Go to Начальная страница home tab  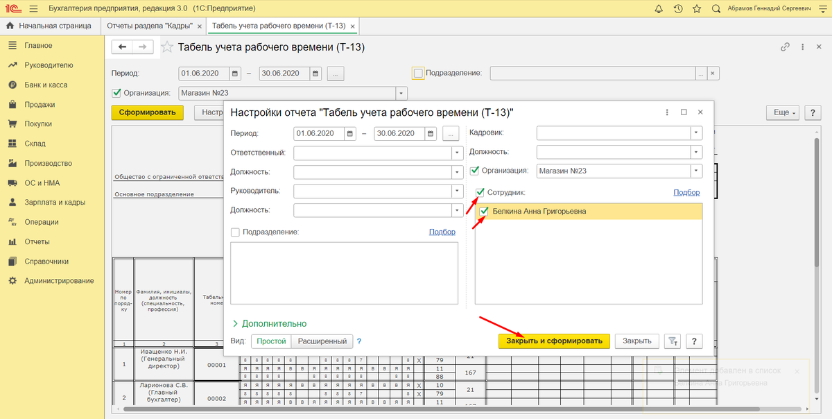(x=49, y=26)
